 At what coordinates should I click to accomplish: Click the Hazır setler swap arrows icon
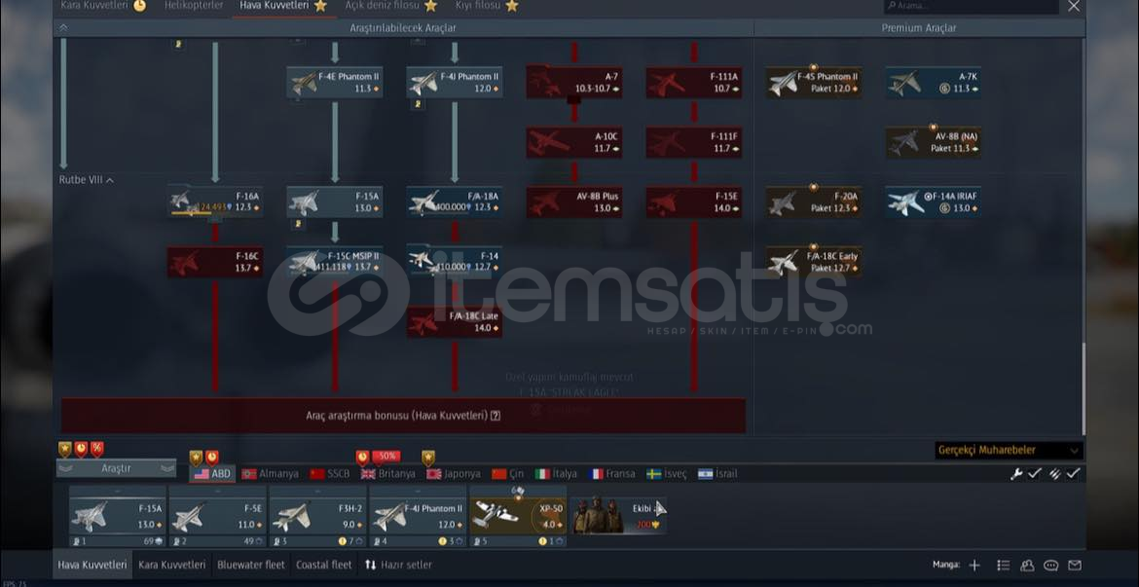coord(371,565)
